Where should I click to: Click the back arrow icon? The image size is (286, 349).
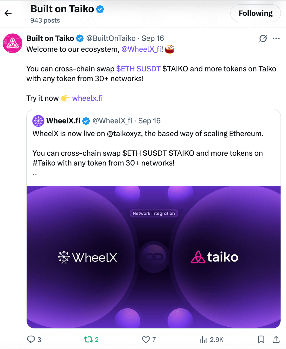click(8, 13)
